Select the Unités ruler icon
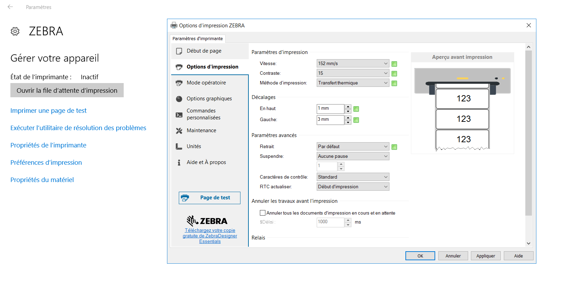562x299 pixels. (x=179, y=147)
